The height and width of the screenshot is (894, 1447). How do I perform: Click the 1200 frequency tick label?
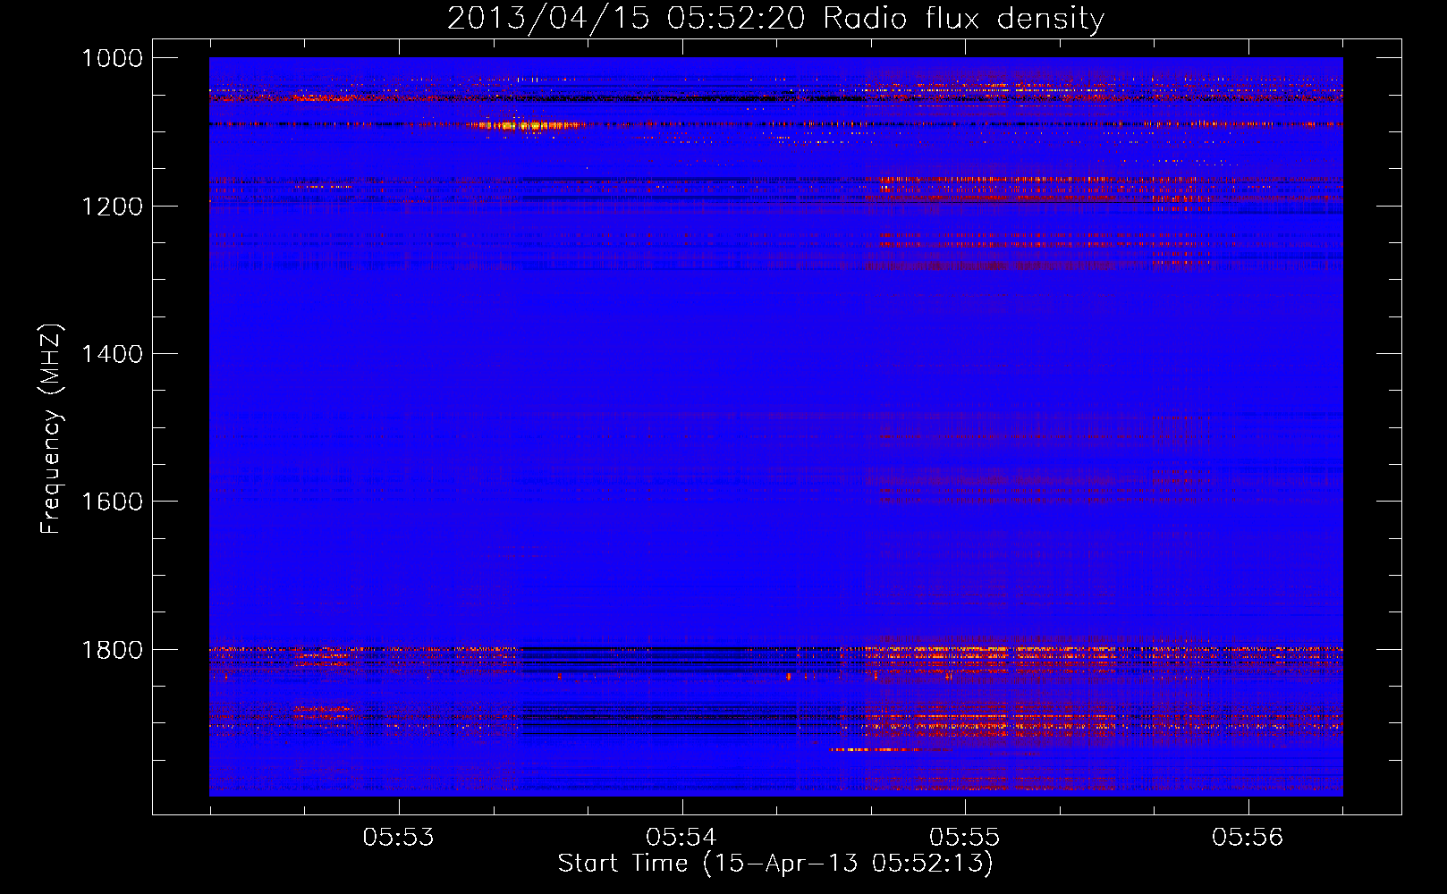112,206
